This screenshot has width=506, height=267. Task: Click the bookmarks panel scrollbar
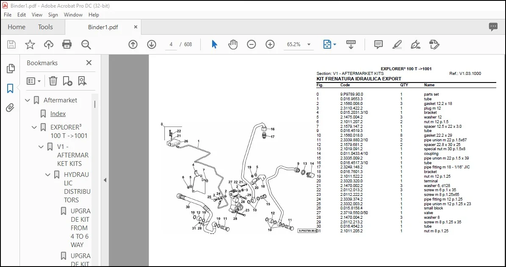click(x=95, y=105)
